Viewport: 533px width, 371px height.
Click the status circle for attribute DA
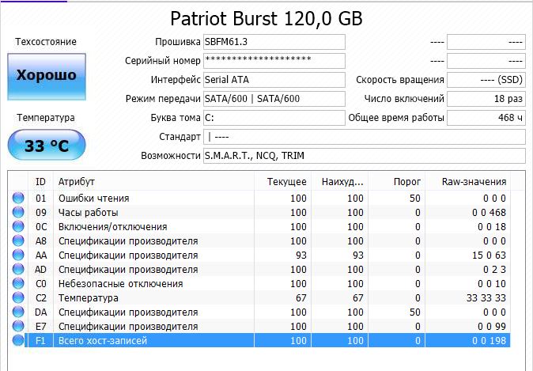pos(18,312)
